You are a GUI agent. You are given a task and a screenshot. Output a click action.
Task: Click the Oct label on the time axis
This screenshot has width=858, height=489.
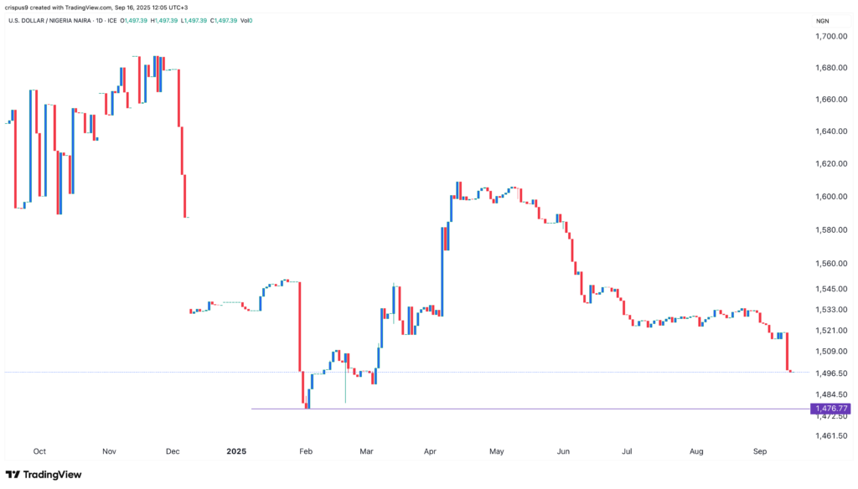click(39, 451)
